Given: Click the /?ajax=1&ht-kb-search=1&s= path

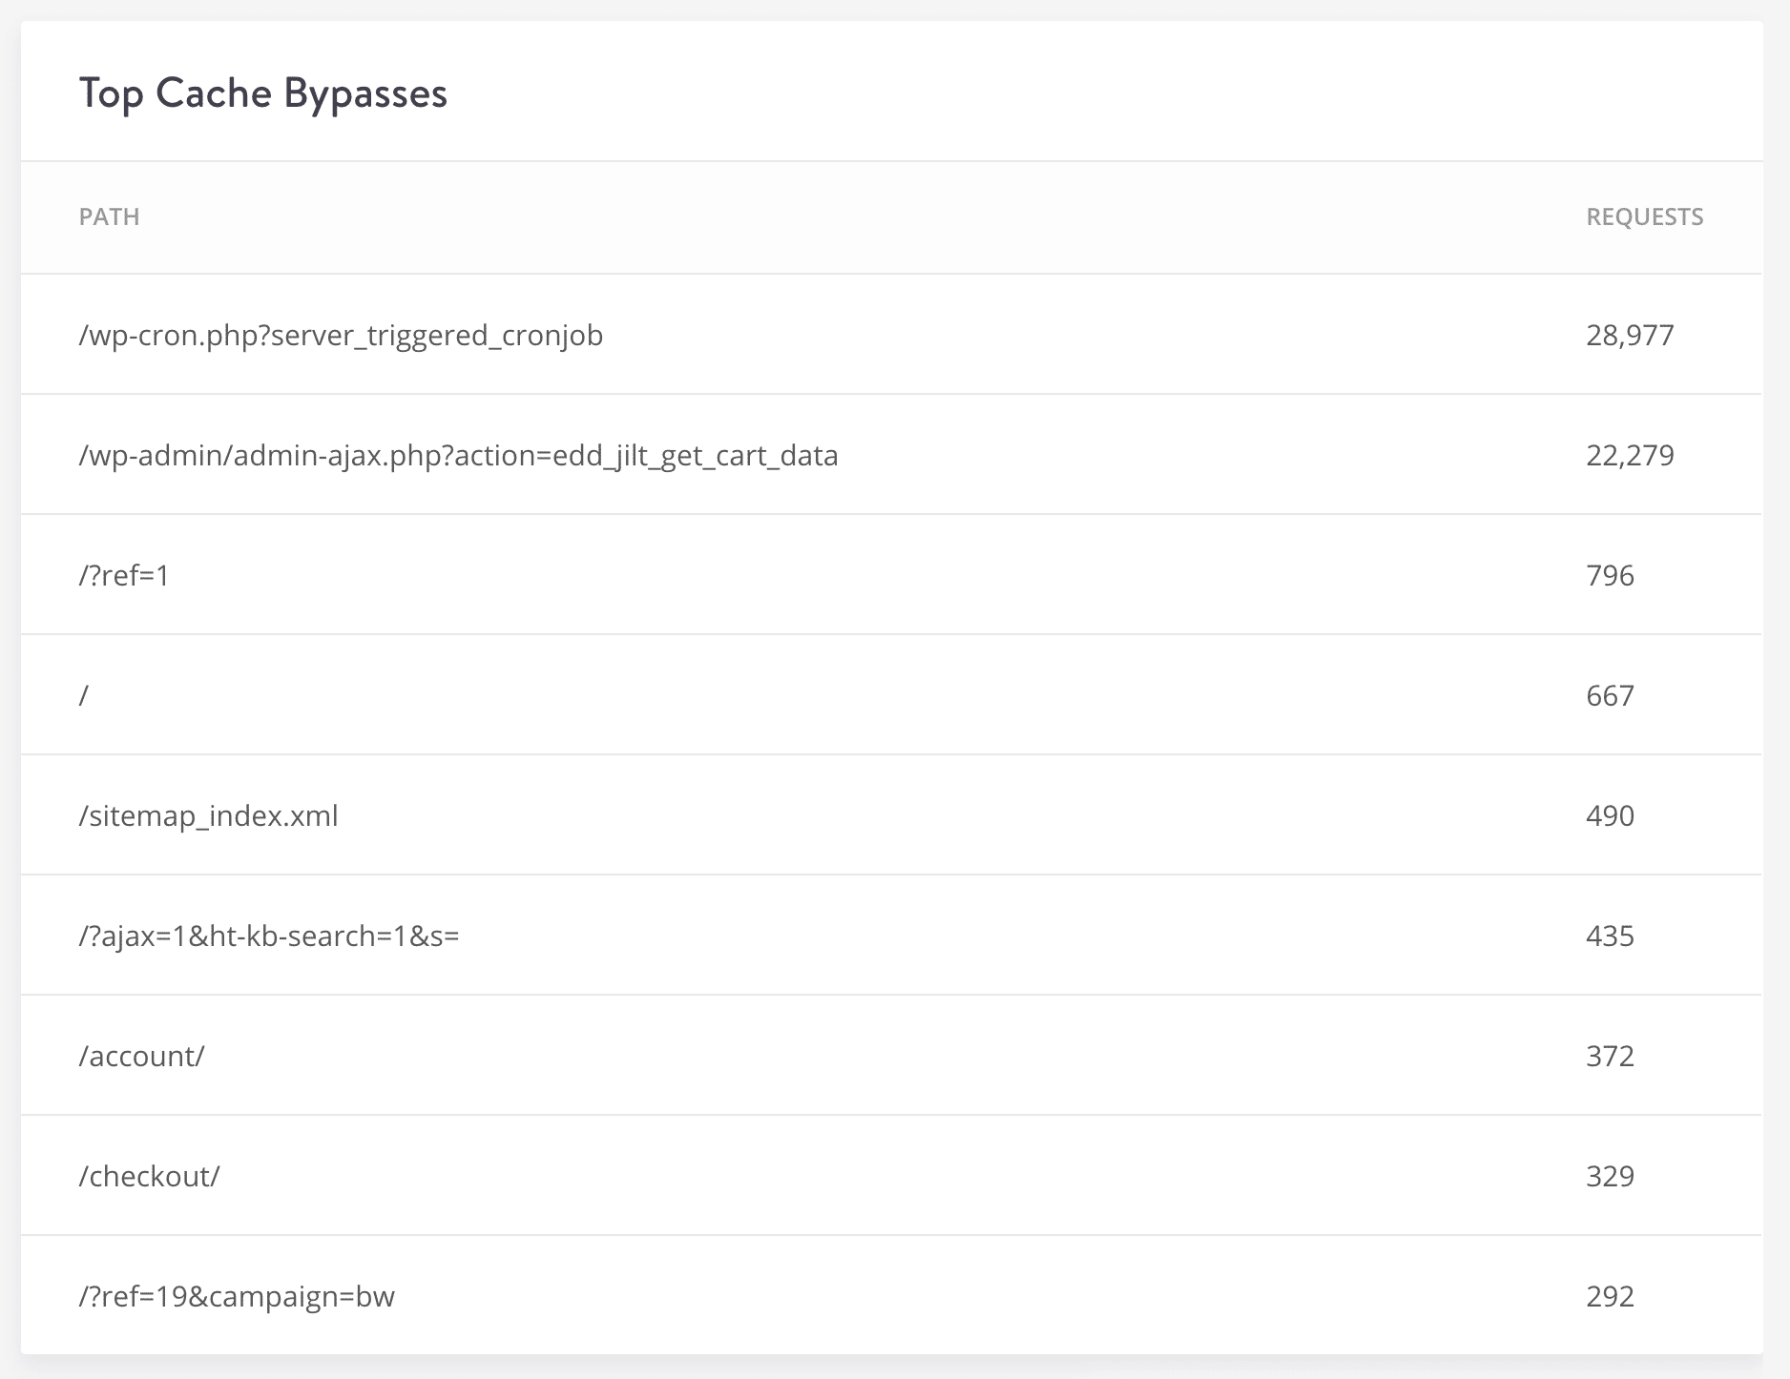Looking at the screenshot, I should pyautogui.click(x=269, y=936).
